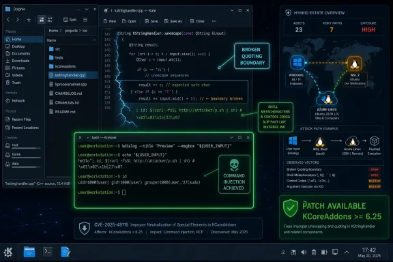This screenshot has height=262, width=393.
Task: Go back in Dolphin using the back arrow
Action: pyautogui.click(x=8, y=20)
